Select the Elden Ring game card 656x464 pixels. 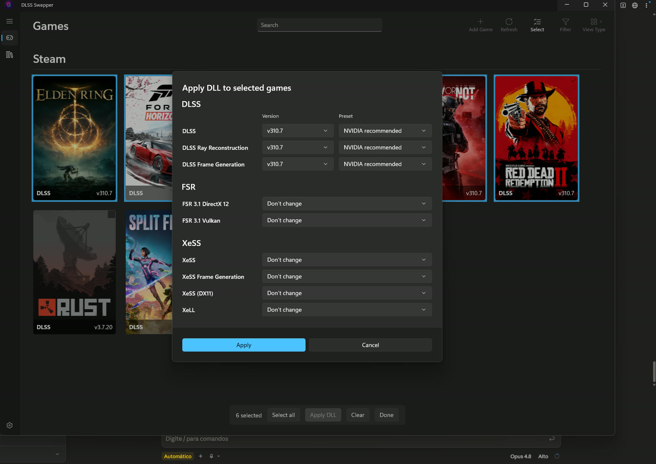[75, 138]
